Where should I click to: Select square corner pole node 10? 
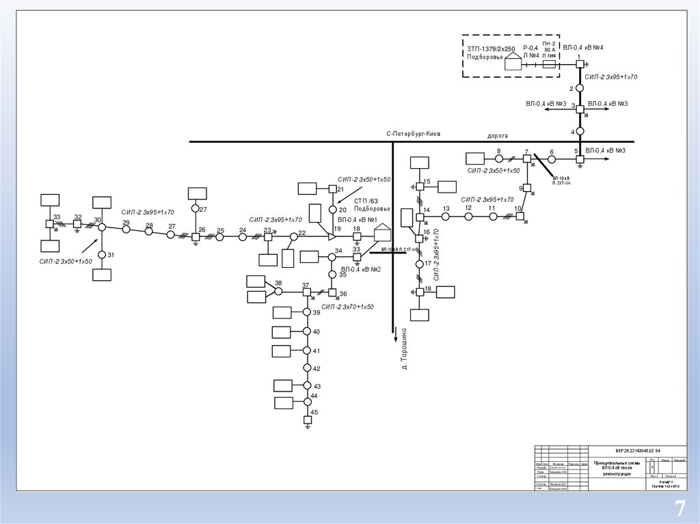[x=520, y=216]
